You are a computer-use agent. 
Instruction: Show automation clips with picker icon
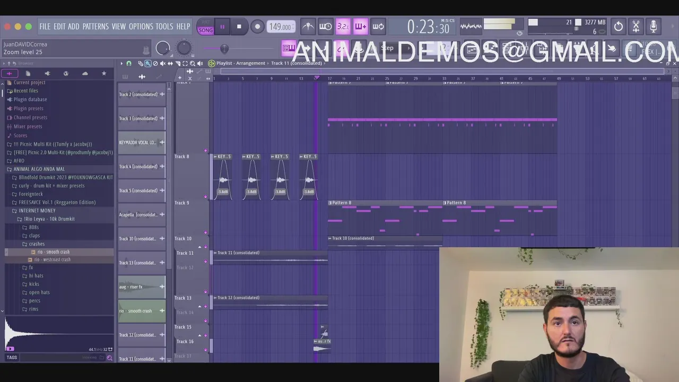coord(159,77)
